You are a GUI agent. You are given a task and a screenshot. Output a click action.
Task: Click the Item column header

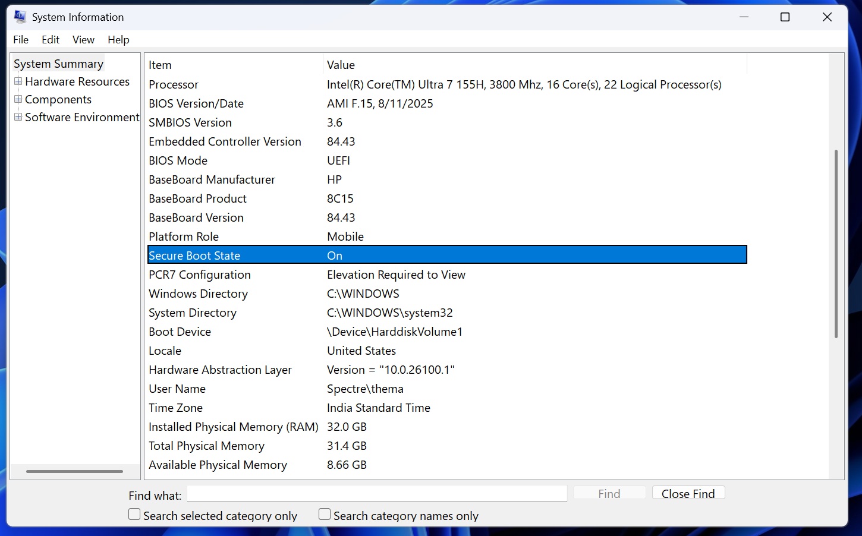coord(160,65)
